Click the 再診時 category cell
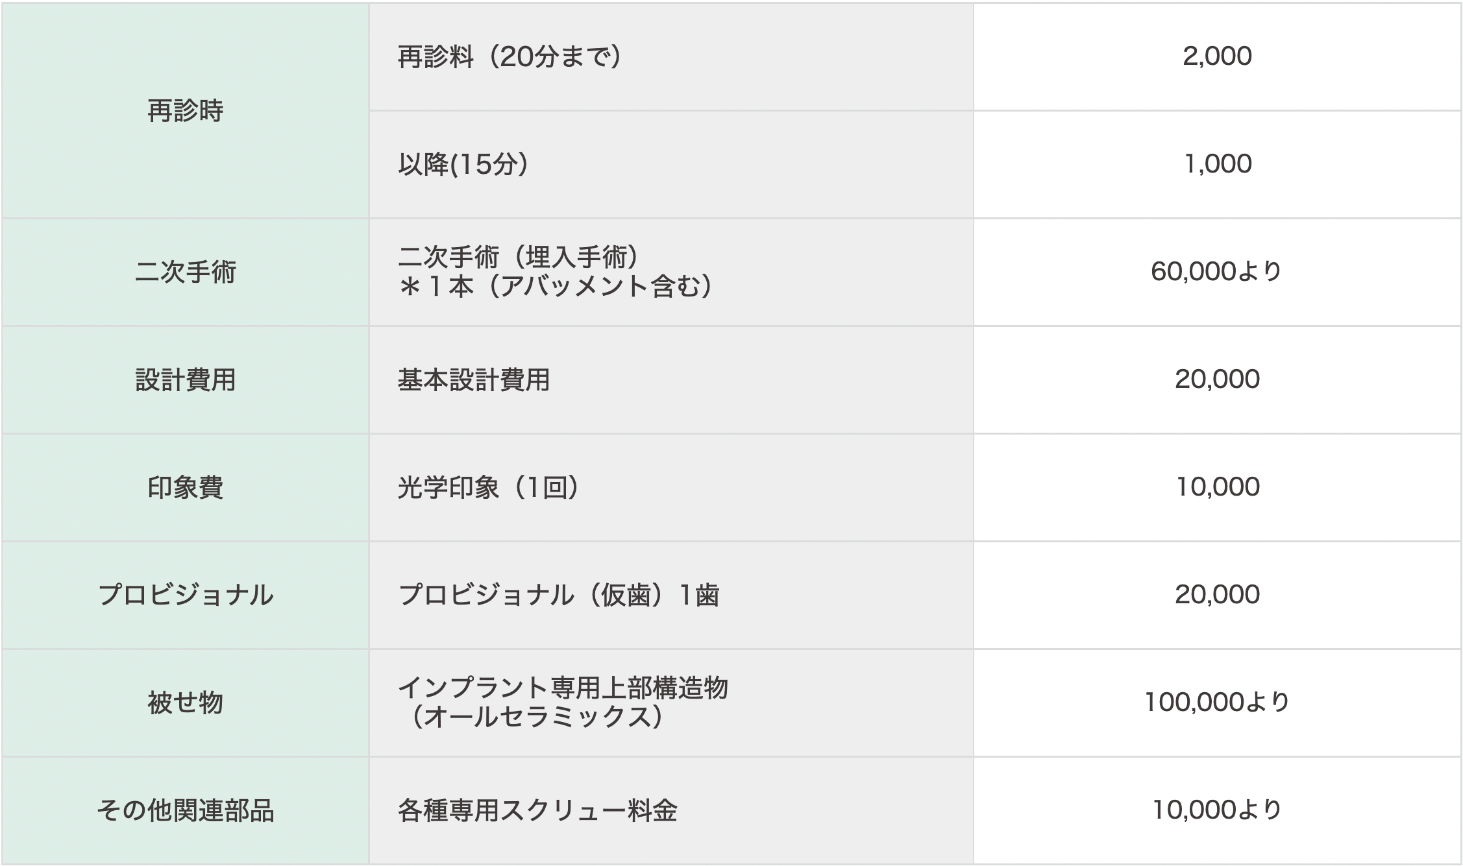The height and width of the screenshot is (866, 1463). (185, 111)
